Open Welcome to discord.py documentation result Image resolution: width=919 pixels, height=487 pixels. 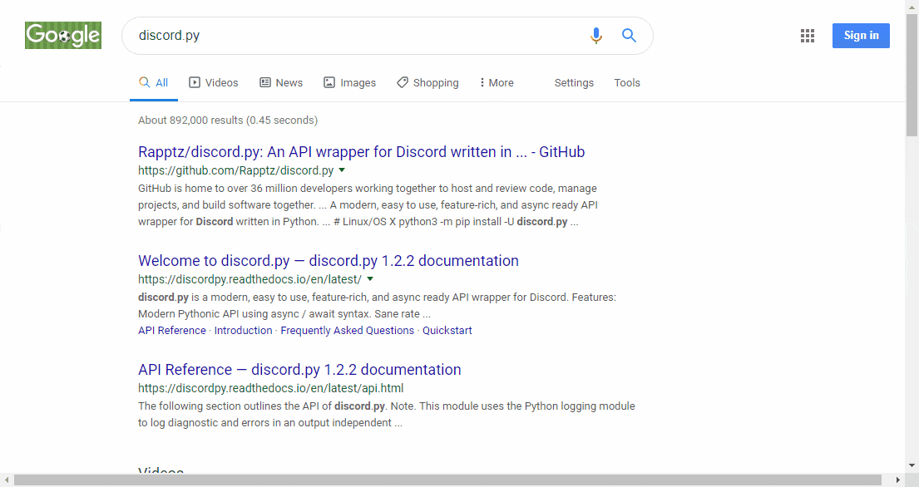point(329,260)
